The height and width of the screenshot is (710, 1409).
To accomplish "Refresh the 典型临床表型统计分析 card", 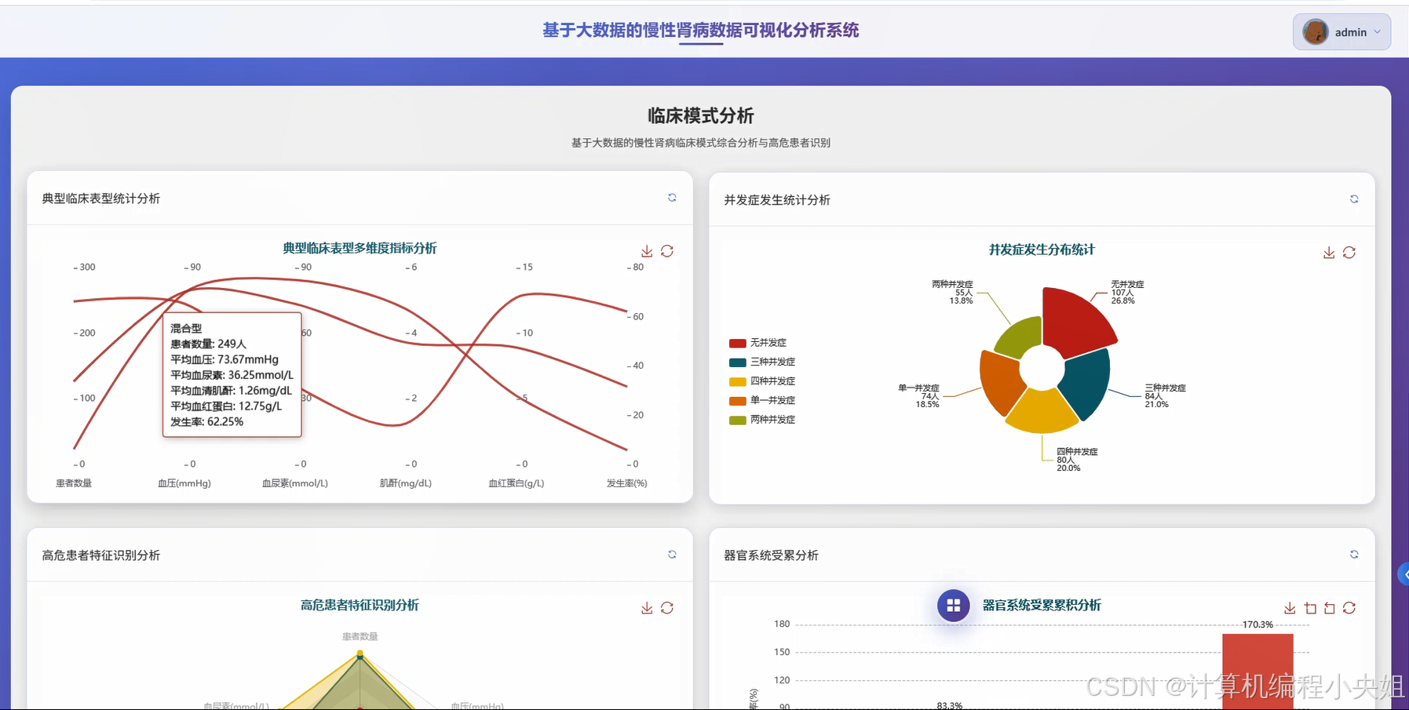I will point(672,198).
